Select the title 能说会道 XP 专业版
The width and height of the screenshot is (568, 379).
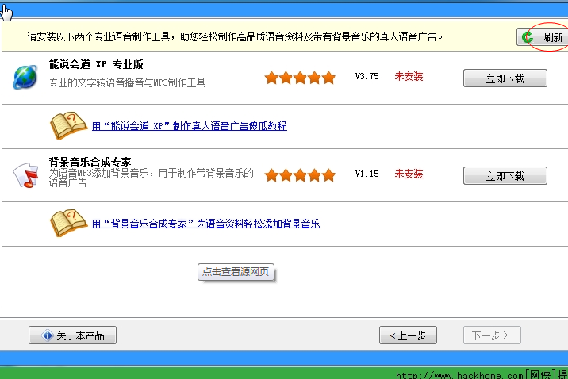tap(96, 64)
